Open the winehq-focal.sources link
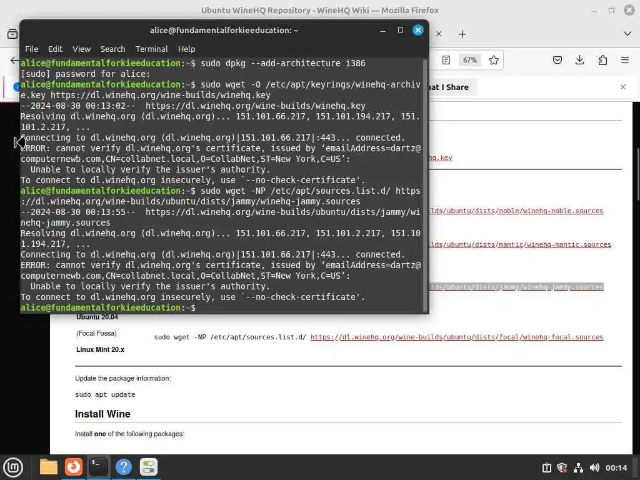 click(x=457, y=337)
